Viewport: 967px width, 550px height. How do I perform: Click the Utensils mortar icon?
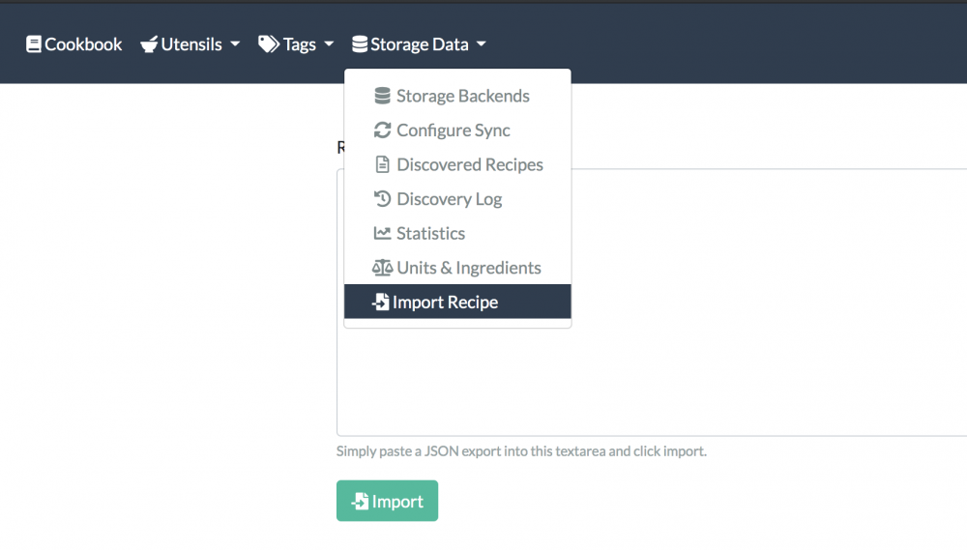click(x=149, y=44)
